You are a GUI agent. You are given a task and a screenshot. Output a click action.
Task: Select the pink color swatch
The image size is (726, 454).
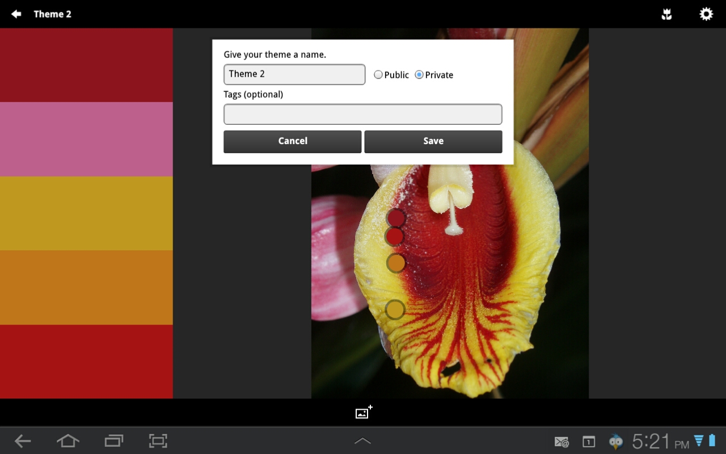pyautogui.click(x=86, y=139)
